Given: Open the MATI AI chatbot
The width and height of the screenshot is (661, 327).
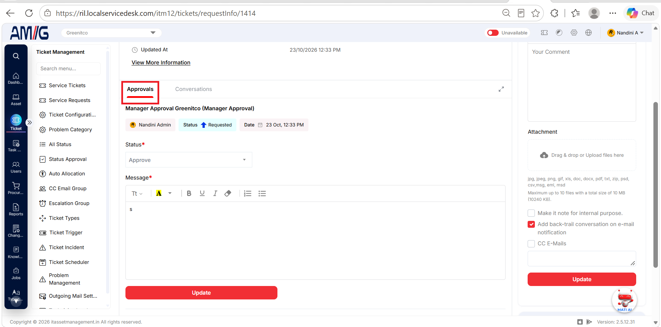Looking at the screenshot, I should tap(624, 300).
